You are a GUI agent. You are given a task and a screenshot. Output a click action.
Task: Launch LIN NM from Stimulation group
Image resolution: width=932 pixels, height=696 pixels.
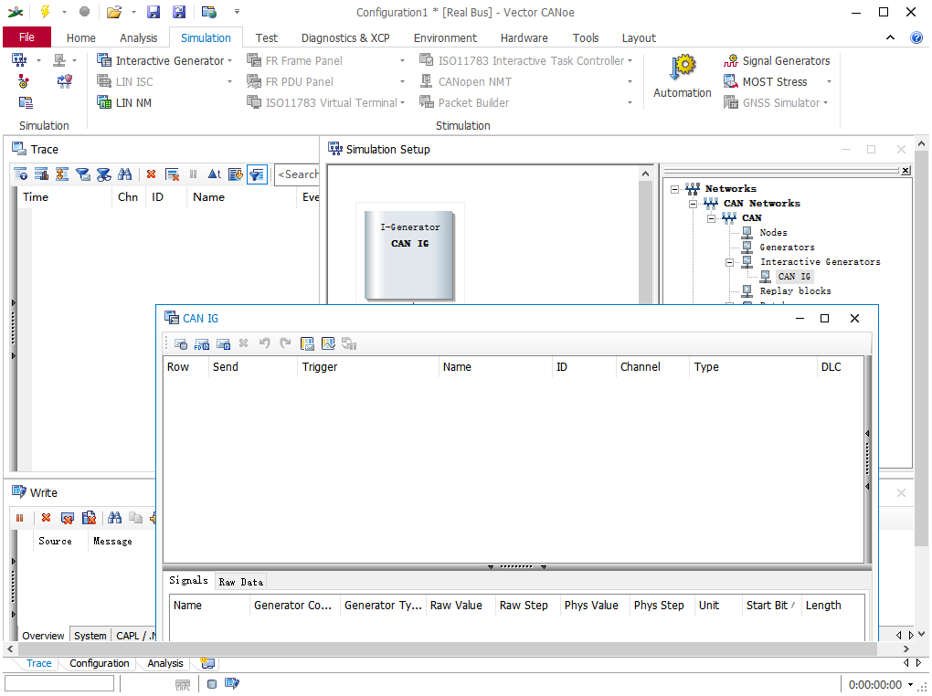coord(124,103)
